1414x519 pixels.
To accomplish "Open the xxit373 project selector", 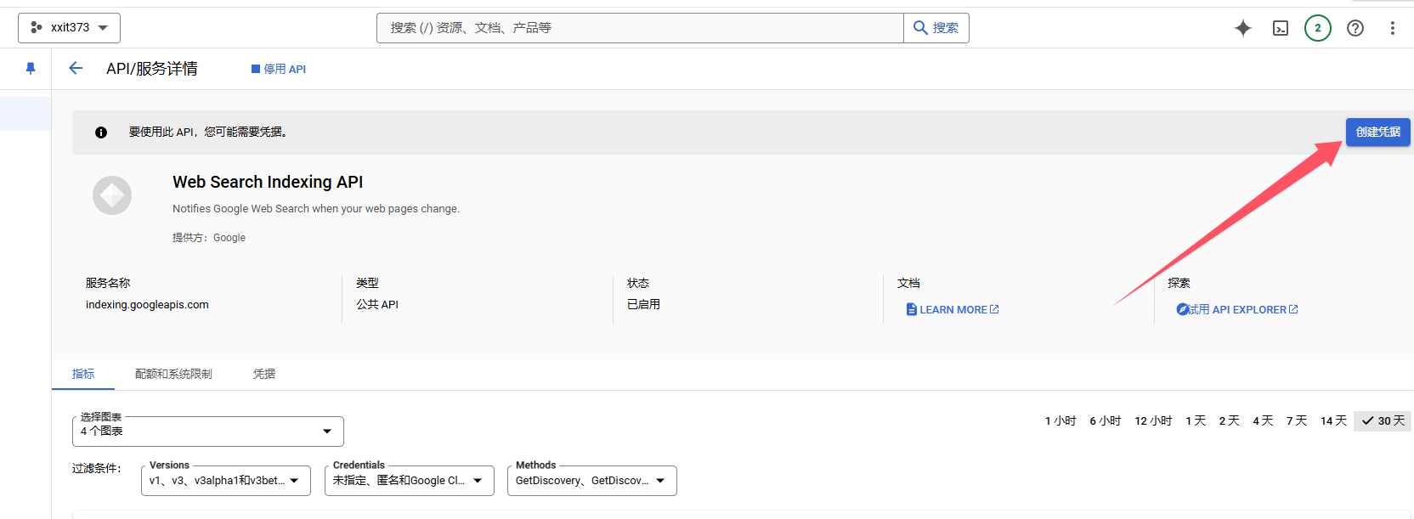I will 69,28.
